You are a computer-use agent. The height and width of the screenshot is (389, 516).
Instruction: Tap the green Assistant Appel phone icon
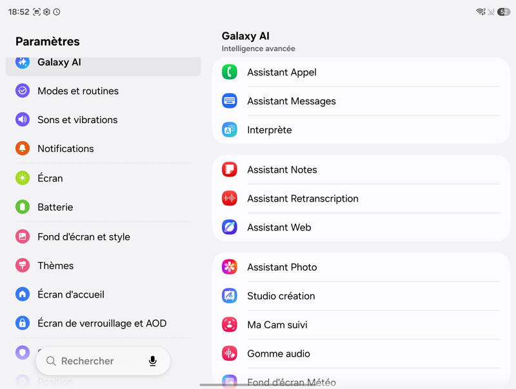[x=230, y=72]
